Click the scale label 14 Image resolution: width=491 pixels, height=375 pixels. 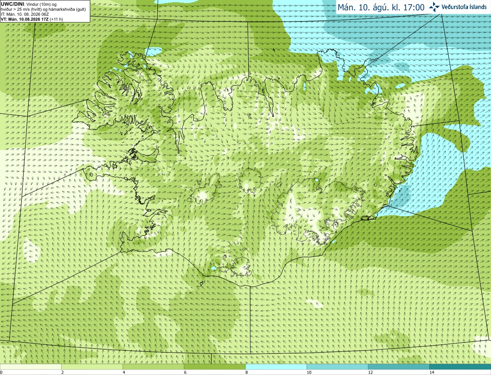pyautogui.click(x=432, y=372)
